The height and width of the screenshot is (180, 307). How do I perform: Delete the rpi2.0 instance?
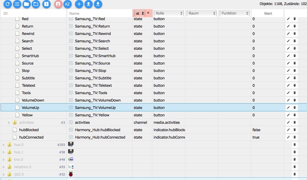coord(295,174)
